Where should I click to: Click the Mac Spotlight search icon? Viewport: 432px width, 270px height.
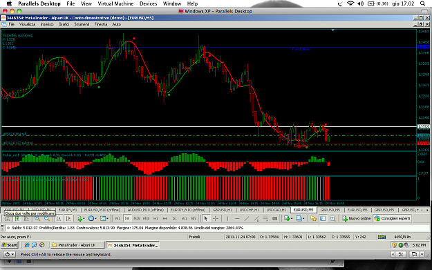tap(422, 3)
